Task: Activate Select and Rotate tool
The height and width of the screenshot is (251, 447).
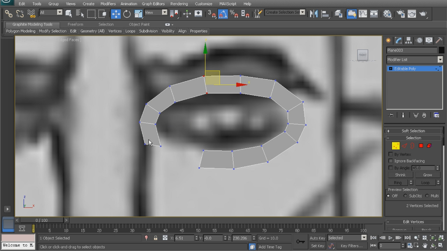Action: pyautogui.click(x=127, y=14)
